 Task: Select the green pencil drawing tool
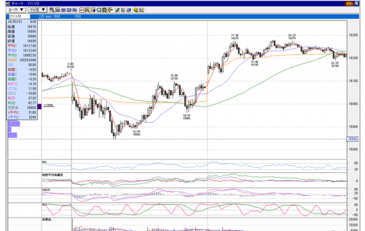tap(117, 10)
